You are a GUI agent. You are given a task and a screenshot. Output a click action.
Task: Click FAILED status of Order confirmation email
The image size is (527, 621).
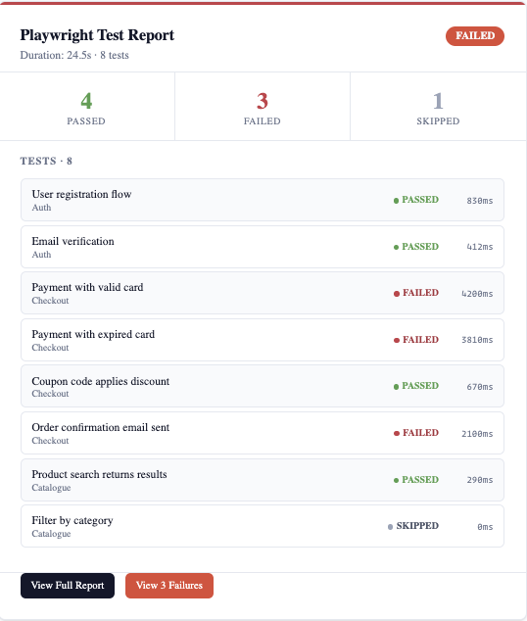click(x=416, y=433)
